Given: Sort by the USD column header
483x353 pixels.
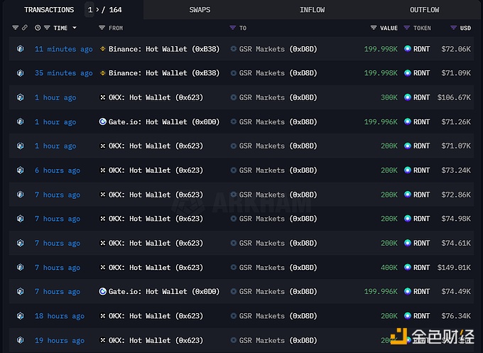Looking at the screenshot, I should [465, 28].
